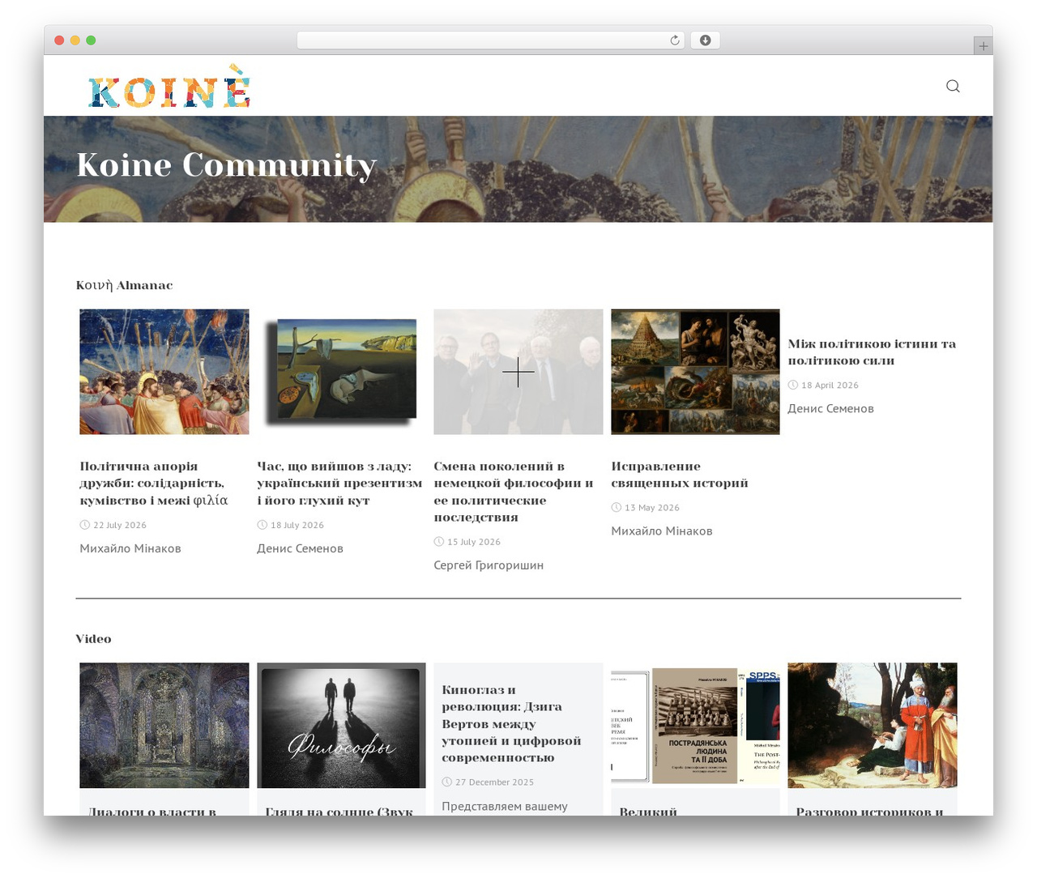The height and width of the screenshot is (878, 1037).
Task: Open the Giotto fresco thumbnail in Almanac
Action: 164,372
